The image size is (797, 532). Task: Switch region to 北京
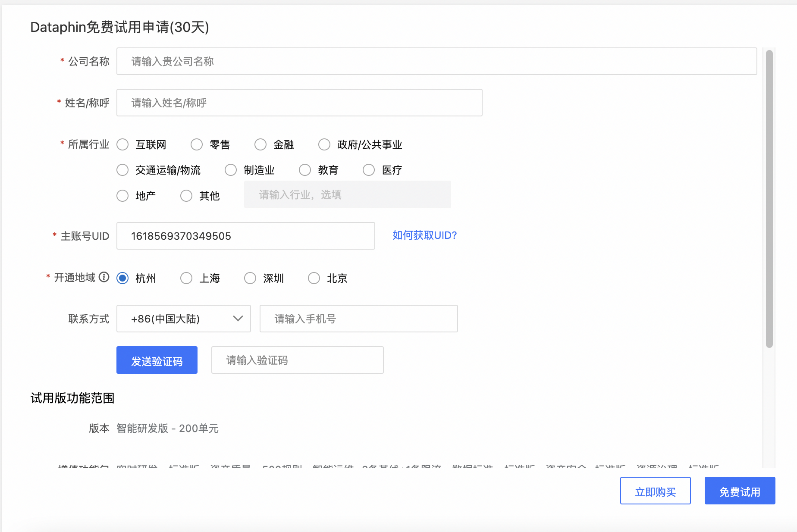click(314, 278)
